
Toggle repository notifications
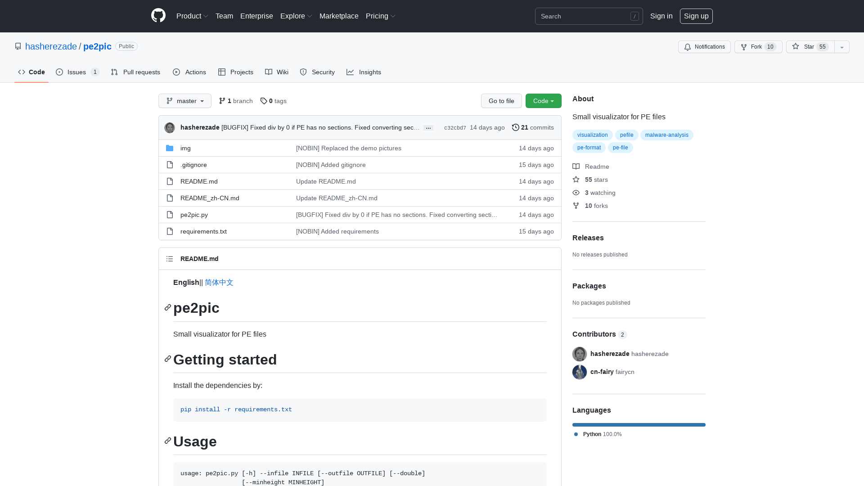click(704, 47)
